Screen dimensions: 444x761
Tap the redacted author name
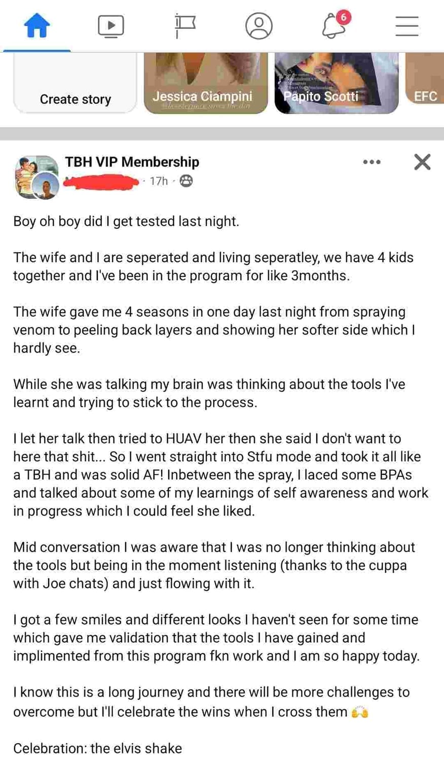102,181
